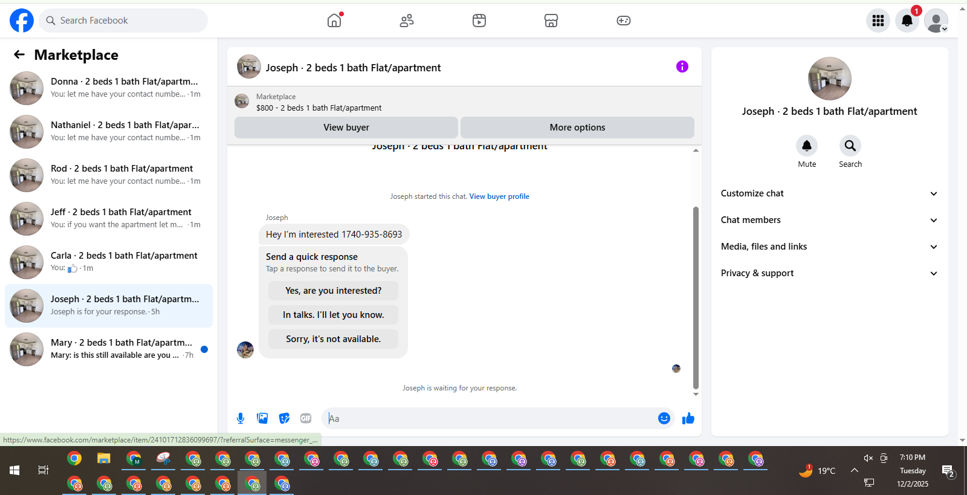Viewport: 967px width, 495px height.
Task: Click the Search Facebook field
Action: pos(123,21)
